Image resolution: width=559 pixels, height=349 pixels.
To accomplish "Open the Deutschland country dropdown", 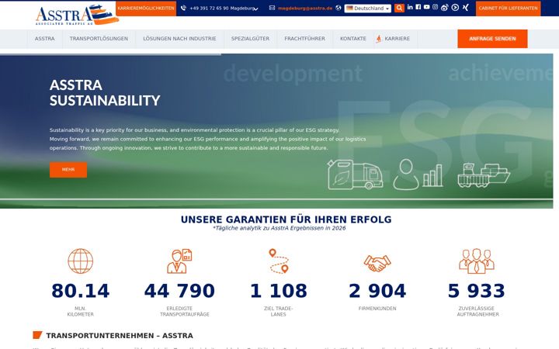I will tap(367, 9).
